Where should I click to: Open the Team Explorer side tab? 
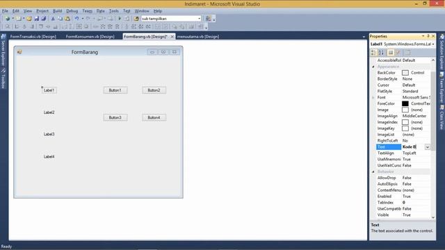pyautogui.click(x=442, y=88)
